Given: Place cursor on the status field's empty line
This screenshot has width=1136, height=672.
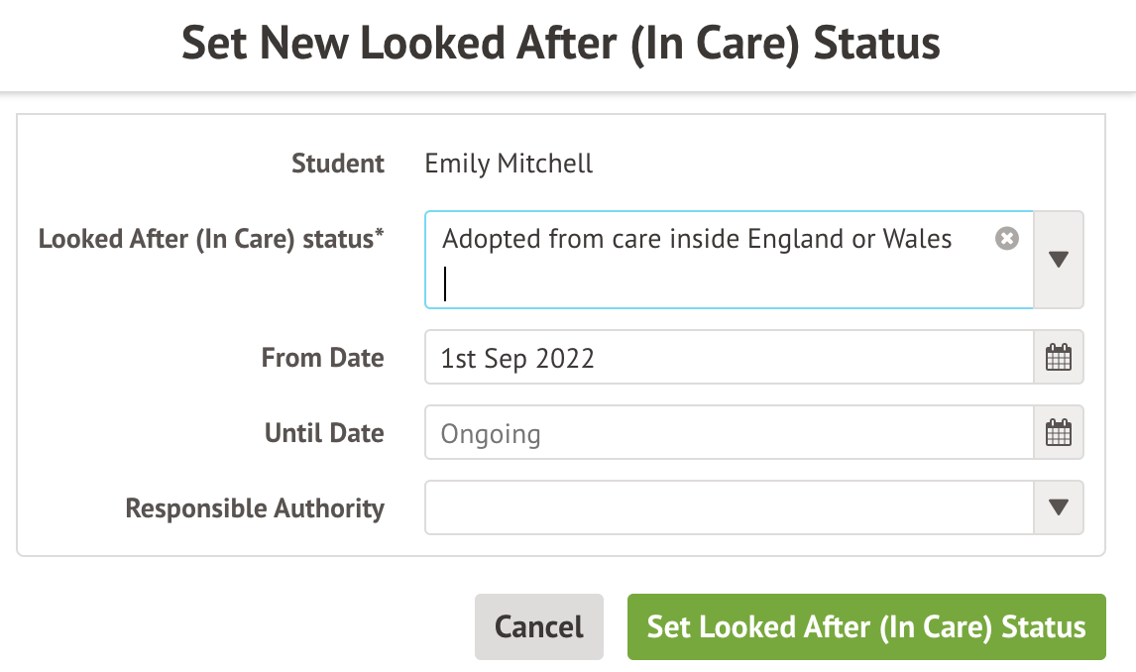Looking at the screenshot, I should point(694,284).
